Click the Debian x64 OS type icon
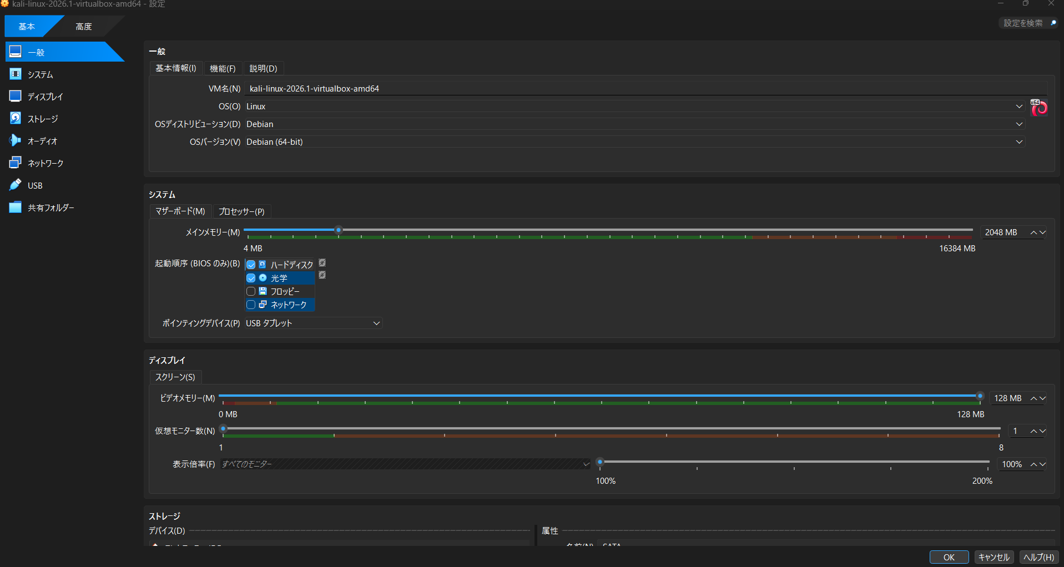 [x=1039, y=108]
